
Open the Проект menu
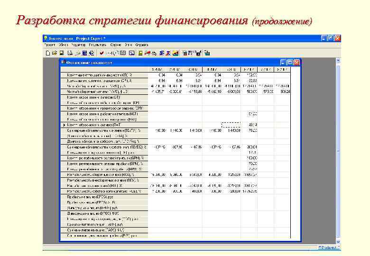tap(49, 45)
